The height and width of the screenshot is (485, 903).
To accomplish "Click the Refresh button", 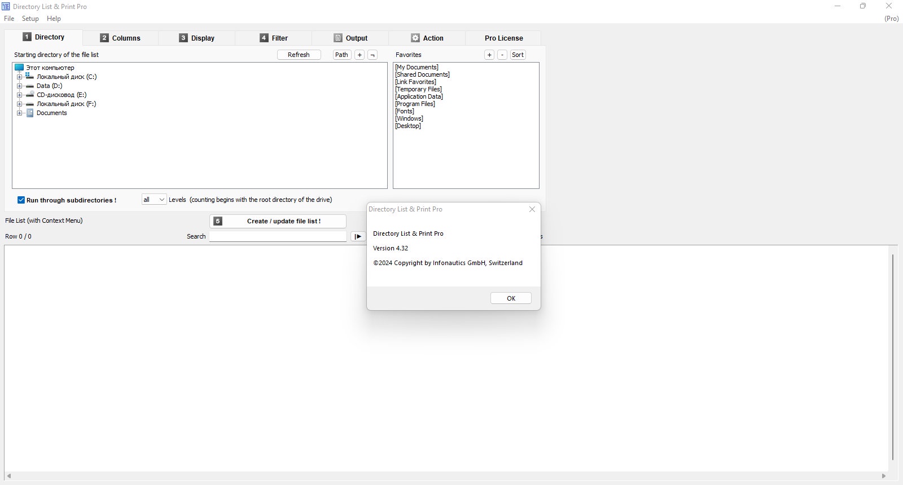I will coord(299,55).
